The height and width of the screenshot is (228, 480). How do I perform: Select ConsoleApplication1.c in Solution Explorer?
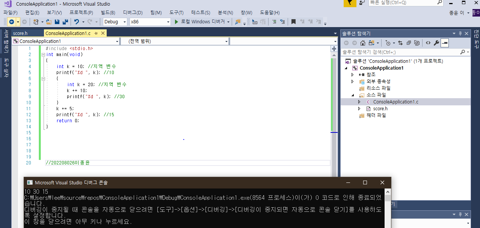point(396,102)
